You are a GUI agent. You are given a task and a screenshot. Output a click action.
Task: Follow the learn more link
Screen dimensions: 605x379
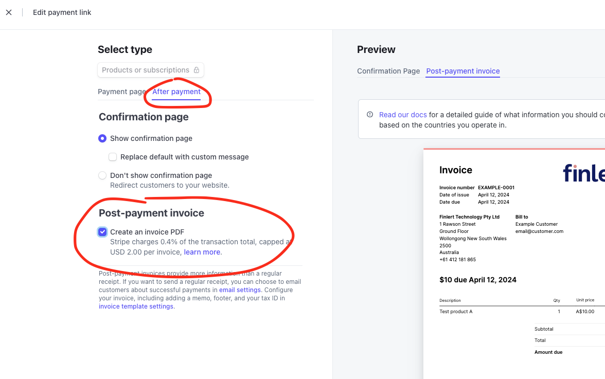point(202,252)
